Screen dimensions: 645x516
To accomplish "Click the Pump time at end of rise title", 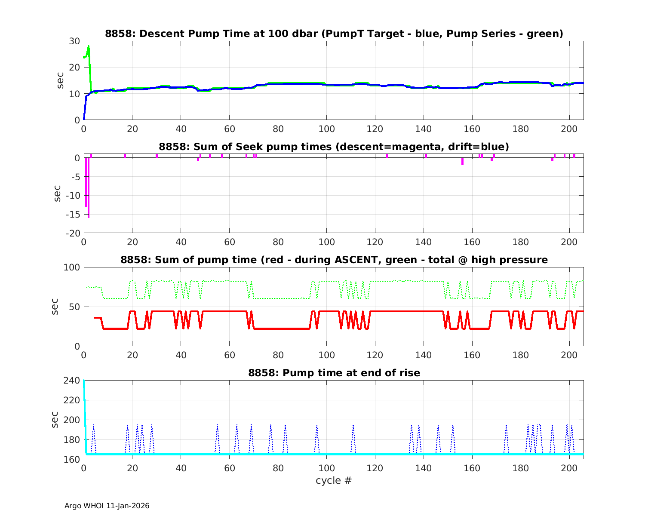I will (x=334, y=373).
